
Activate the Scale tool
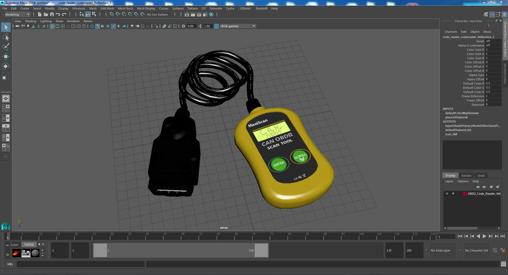pyautogui.click(x=6, y=76)
